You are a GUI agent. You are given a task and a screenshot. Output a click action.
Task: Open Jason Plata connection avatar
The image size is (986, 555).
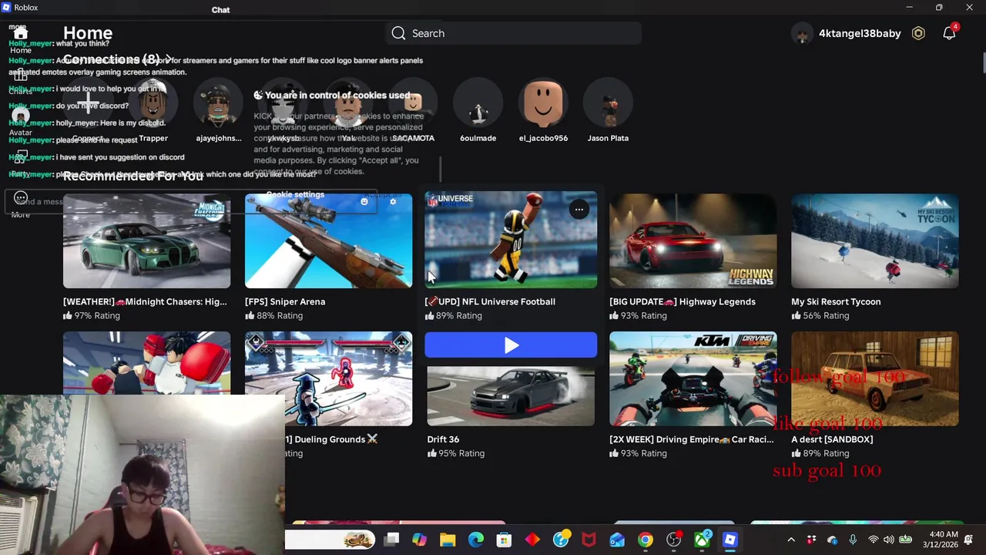608,103
